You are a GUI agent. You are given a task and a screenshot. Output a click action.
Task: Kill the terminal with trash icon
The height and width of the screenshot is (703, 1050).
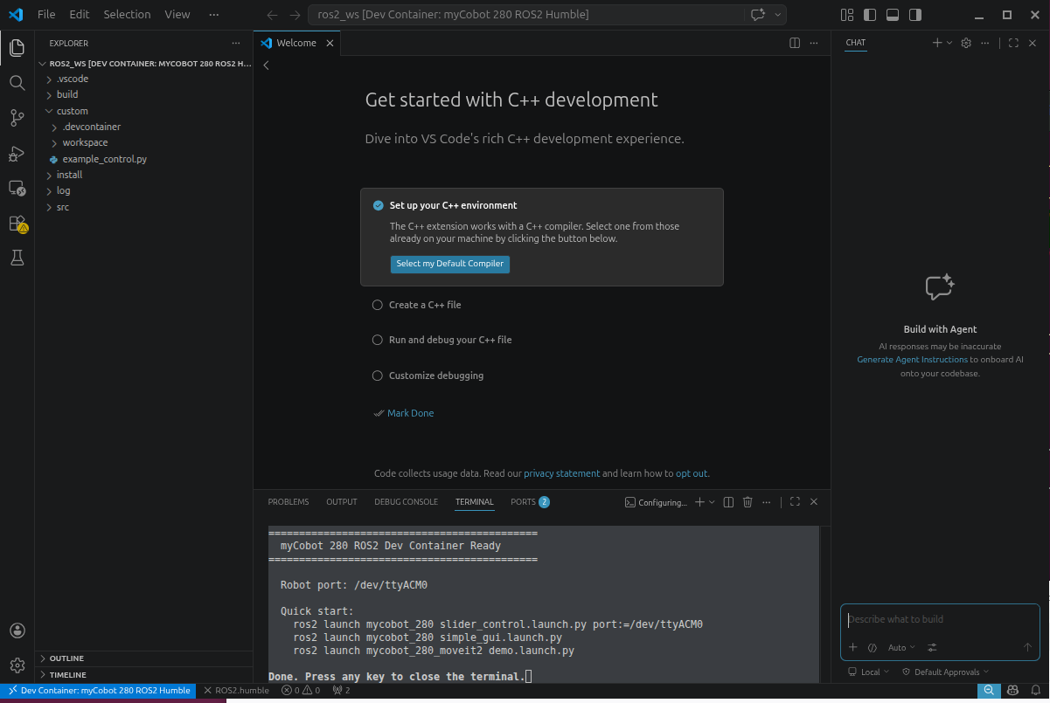pos(748,502)
